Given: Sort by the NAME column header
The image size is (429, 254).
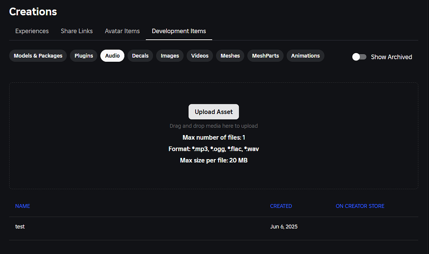Looking at the screenshot, I should point(22,206).
